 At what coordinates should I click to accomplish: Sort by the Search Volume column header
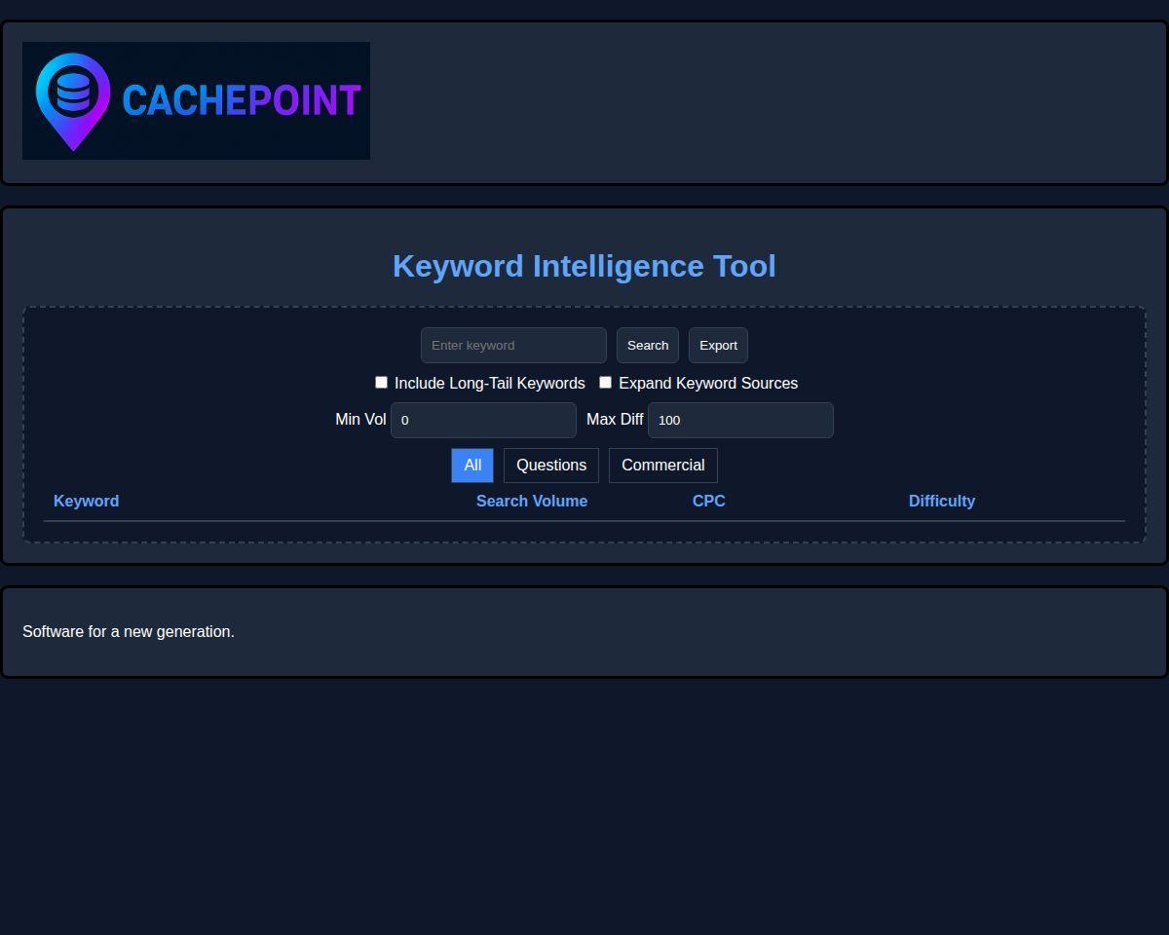pyautogui.click(x=532, y=501)
